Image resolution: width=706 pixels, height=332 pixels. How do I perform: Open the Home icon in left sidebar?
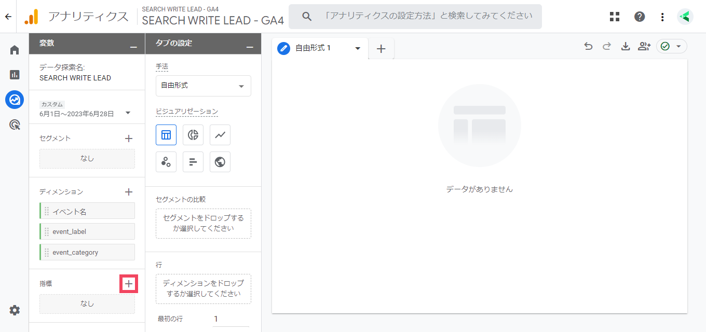[x=15, y=50]
